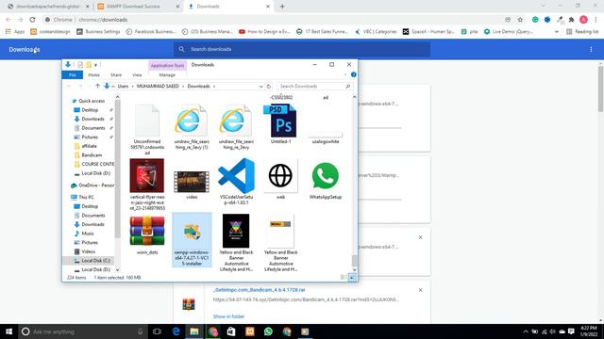
Task: Open the Share ribbon tab
Action: click(x=116, y=75)
